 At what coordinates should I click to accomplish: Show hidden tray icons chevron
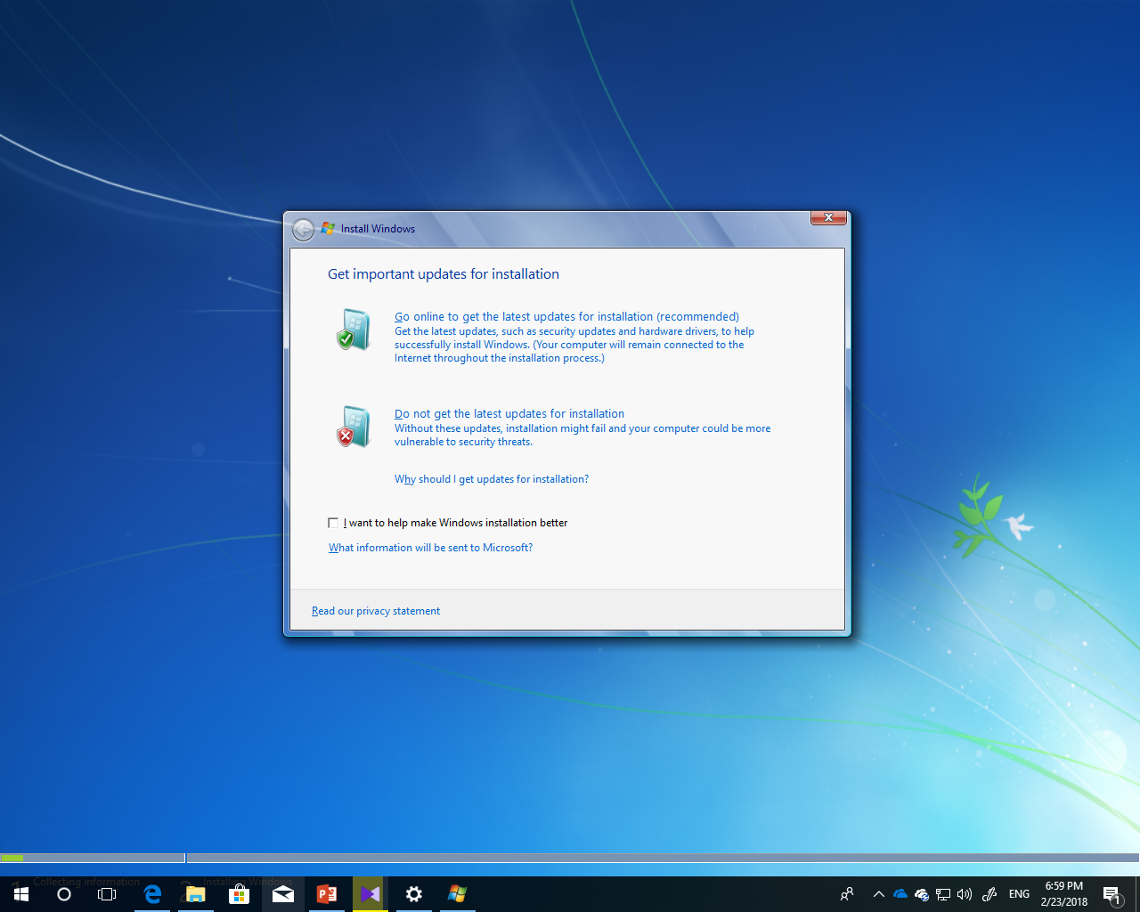coord(879,894)
